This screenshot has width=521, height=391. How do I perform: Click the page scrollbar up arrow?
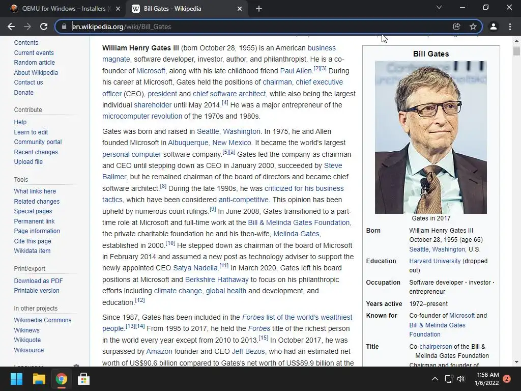tap(516, 41)
